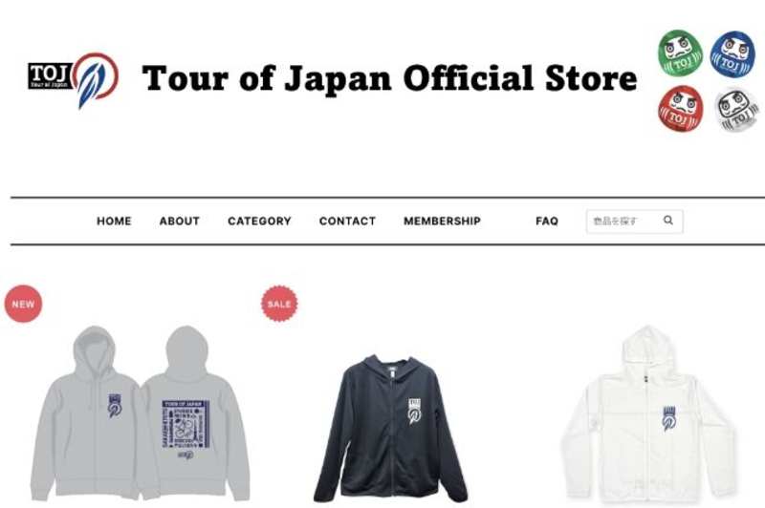Image resolution: width=765 pixels, height=508 pixels.
Task: Go to the CONTACT page
Action: pyautogui.click(x=347, y=222)
